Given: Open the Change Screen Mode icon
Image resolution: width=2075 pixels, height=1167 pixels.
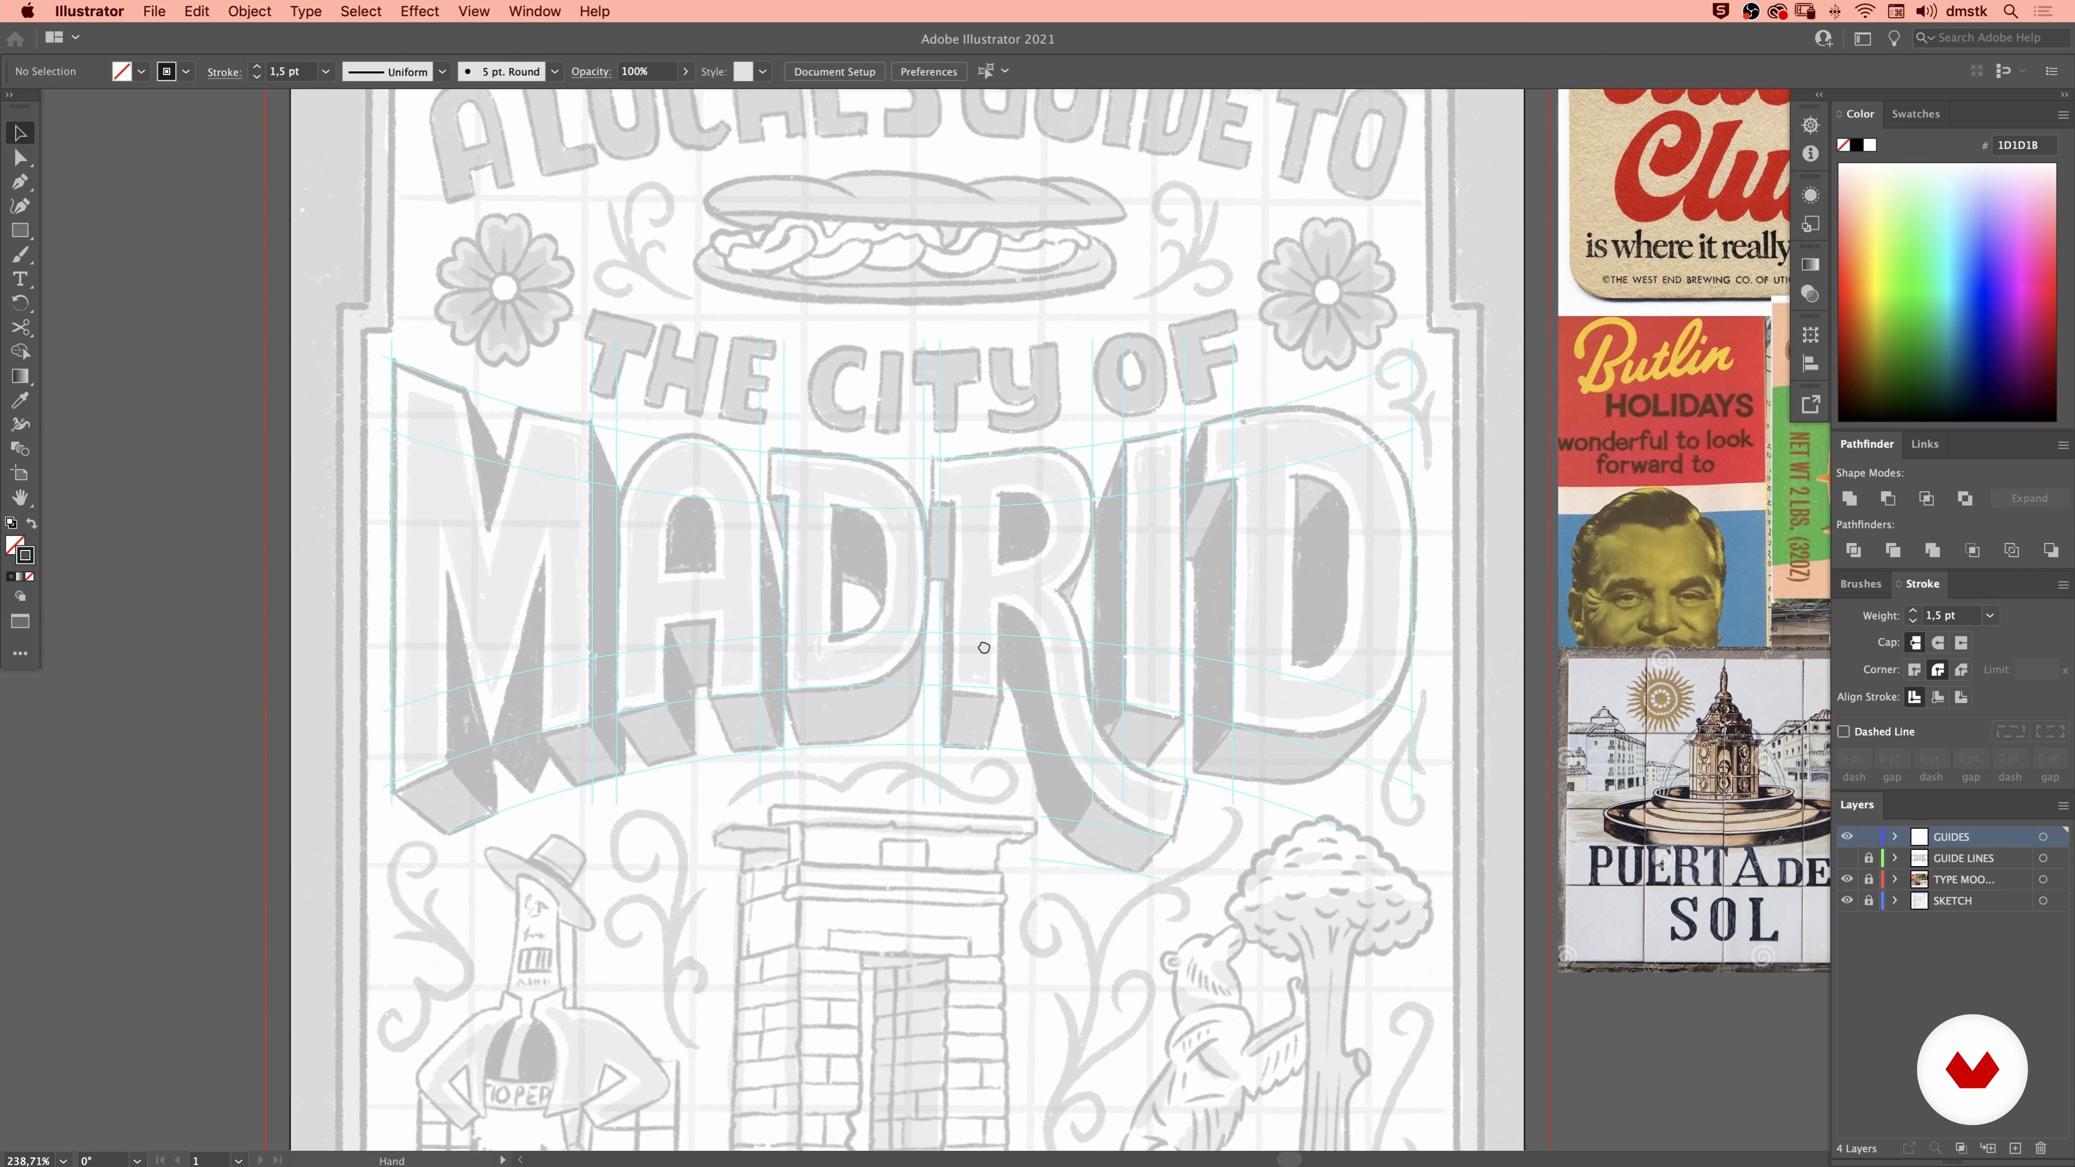Looking at the screenshot, I should pos(20,621).
